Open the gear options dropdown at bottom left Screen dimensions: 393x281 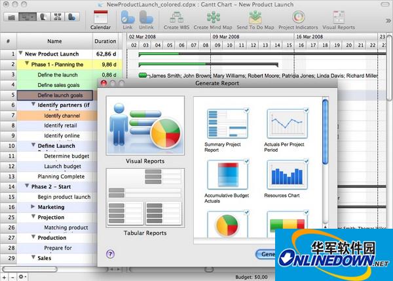click(22, 276)
